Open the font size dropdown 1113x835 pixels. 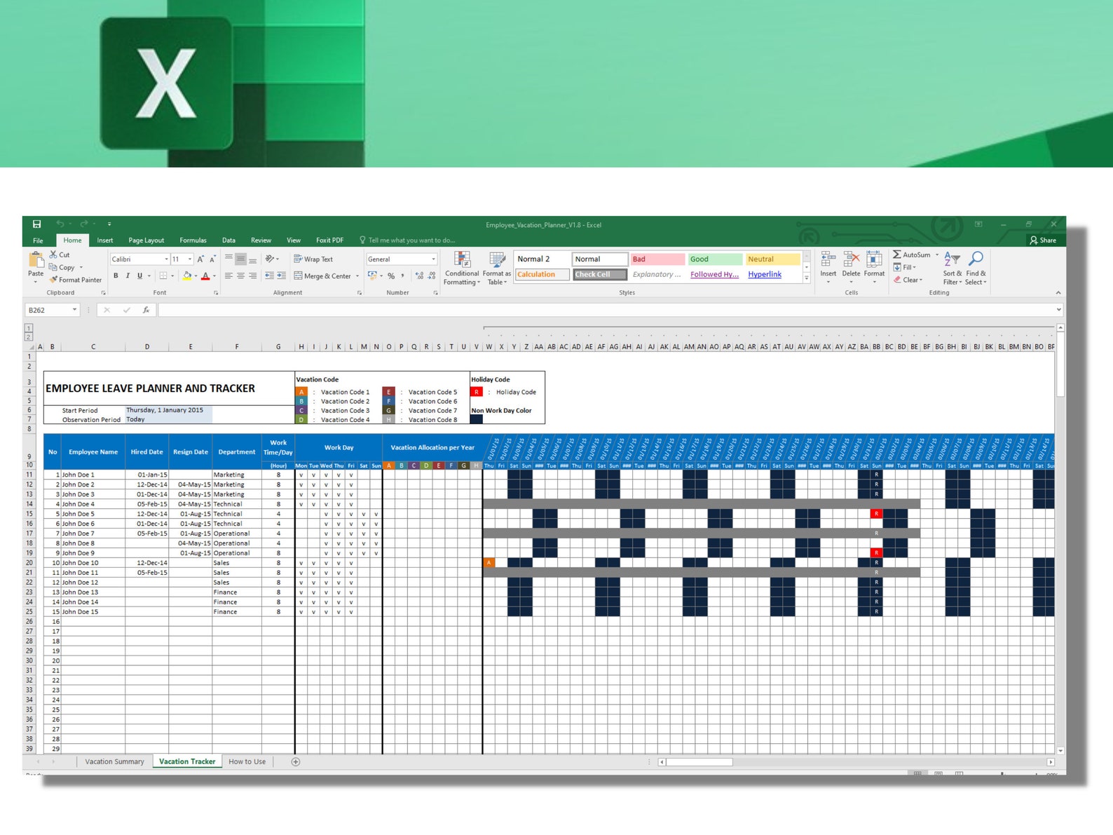click(x=189, y=259)
